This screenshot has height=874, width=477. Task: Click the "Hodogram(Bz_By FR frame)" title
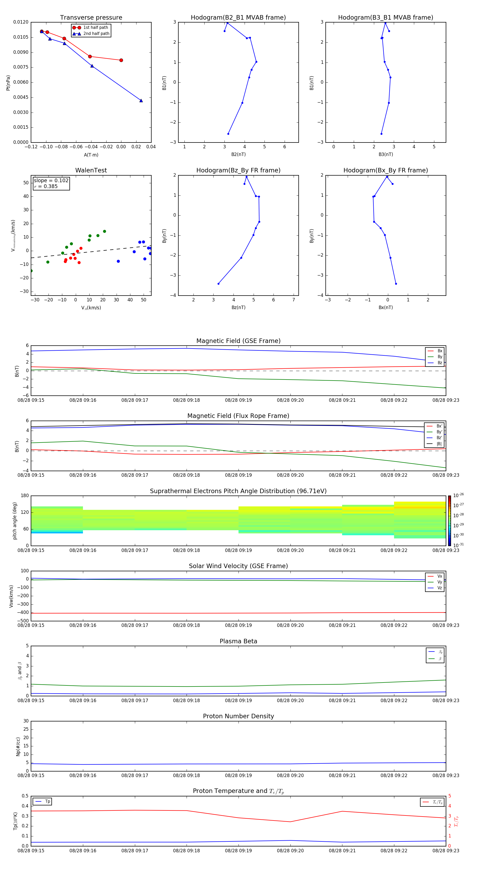click(x=238, y=170)
